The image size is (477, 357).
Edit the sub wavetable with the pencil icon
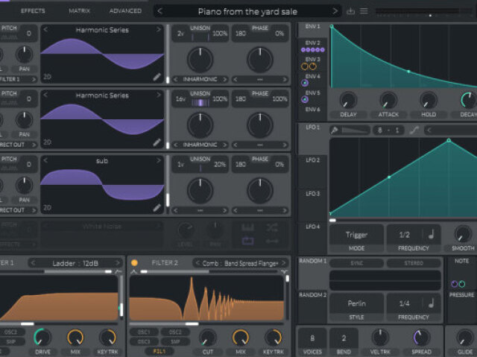tap(157, 208)
